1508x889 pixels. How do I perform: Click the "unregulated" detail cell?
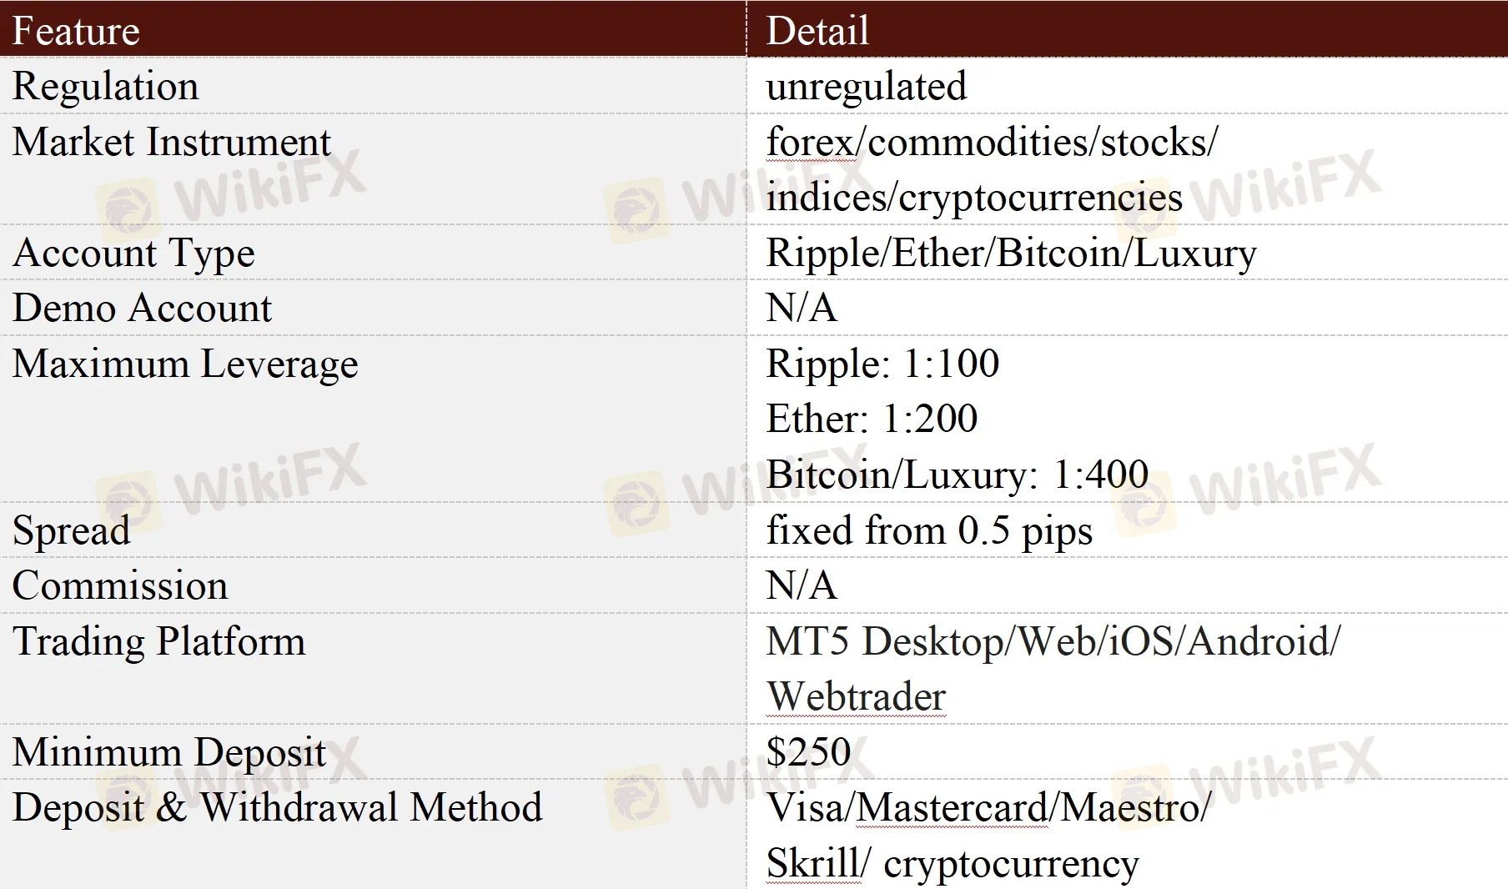(x=866, y=87)
